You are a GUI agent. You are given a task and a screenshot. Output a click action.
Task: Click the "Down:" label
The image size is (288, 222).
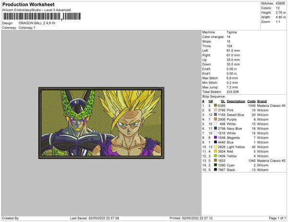[207, 64]
